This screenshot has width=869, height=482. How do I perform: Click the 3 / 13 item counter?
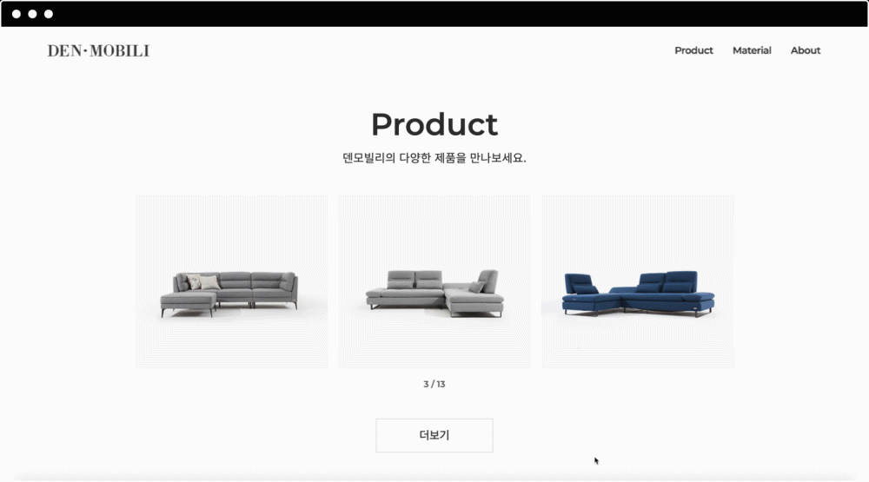click(434, 384)
